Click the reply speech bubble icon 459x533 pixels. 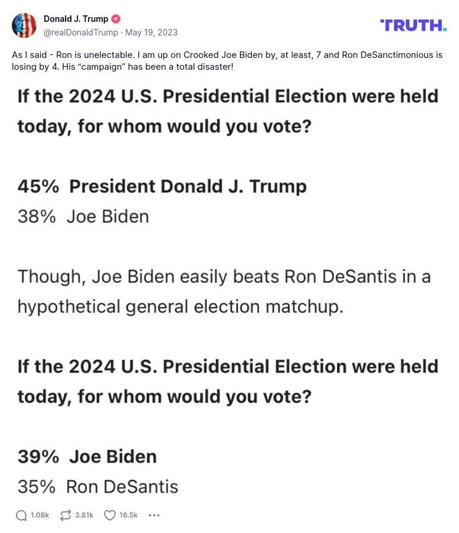[x=21, y=515]
